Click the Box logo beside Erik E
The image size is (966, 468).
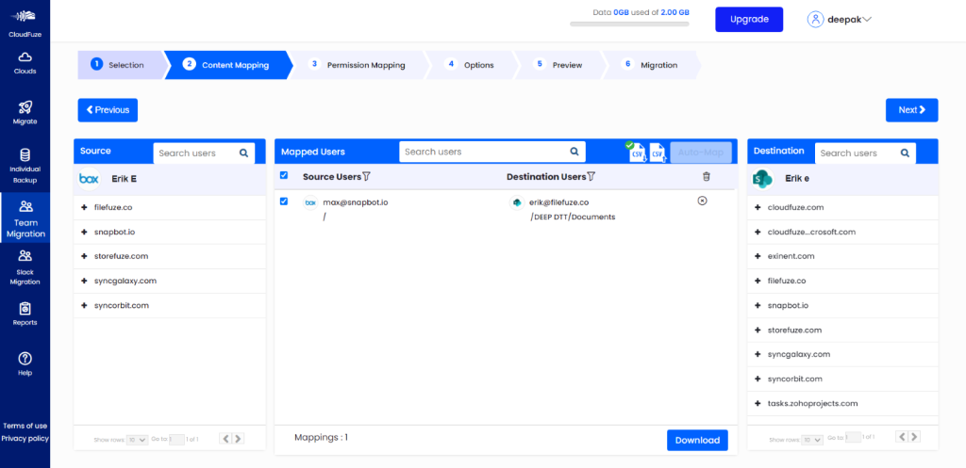tap(90, 179)
